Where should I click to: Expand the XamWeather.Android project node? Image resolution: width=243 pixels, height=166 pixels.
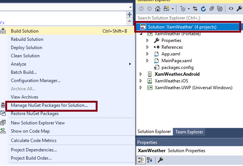(141, 74)
